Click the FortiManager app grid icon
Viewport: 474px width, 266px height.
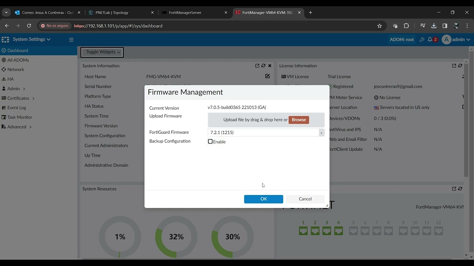click(5, 39)
